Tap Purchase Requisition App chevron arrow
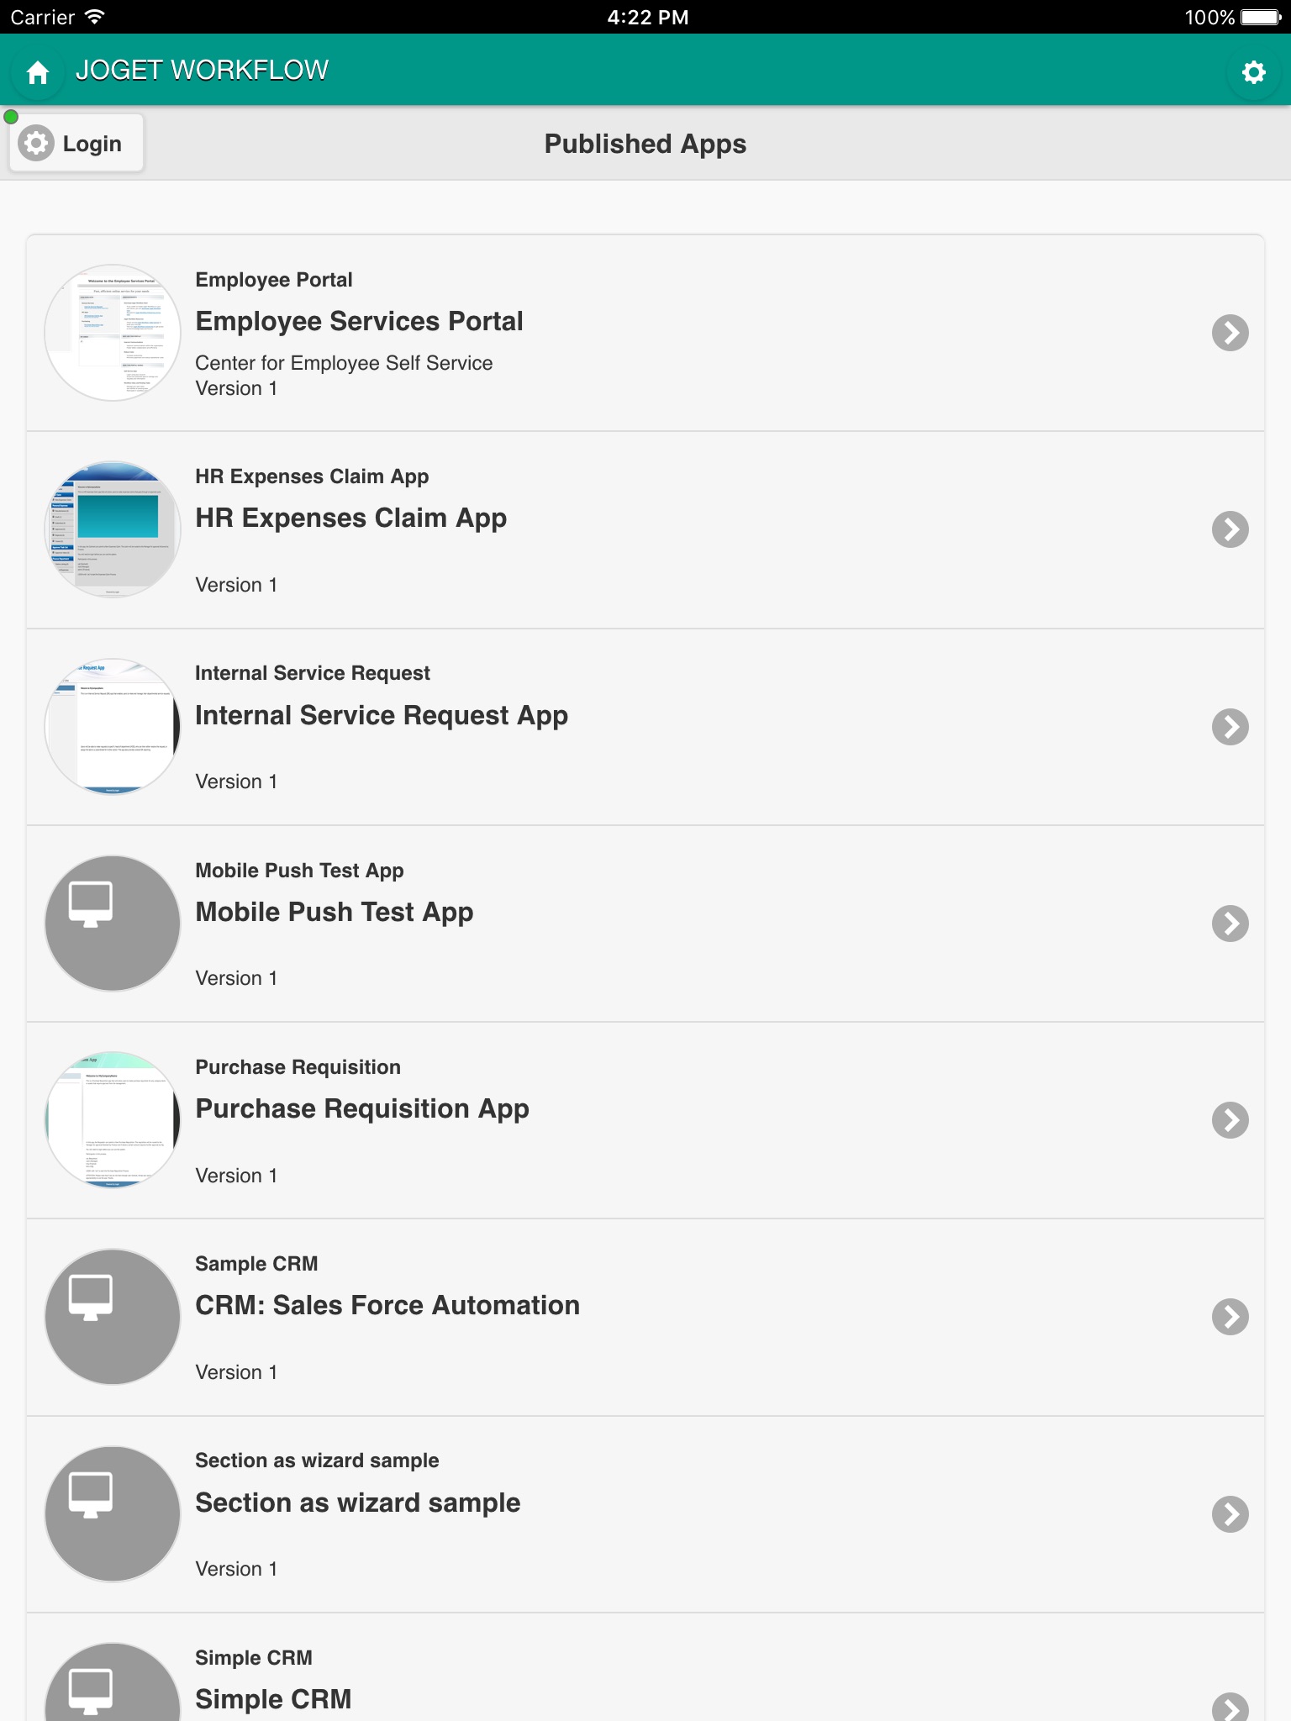The width and height of the screenshot is (1291, 1721). point(1230,1120)
